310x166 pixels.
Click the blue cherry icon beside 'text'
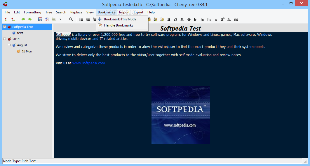tap(14, 33)
